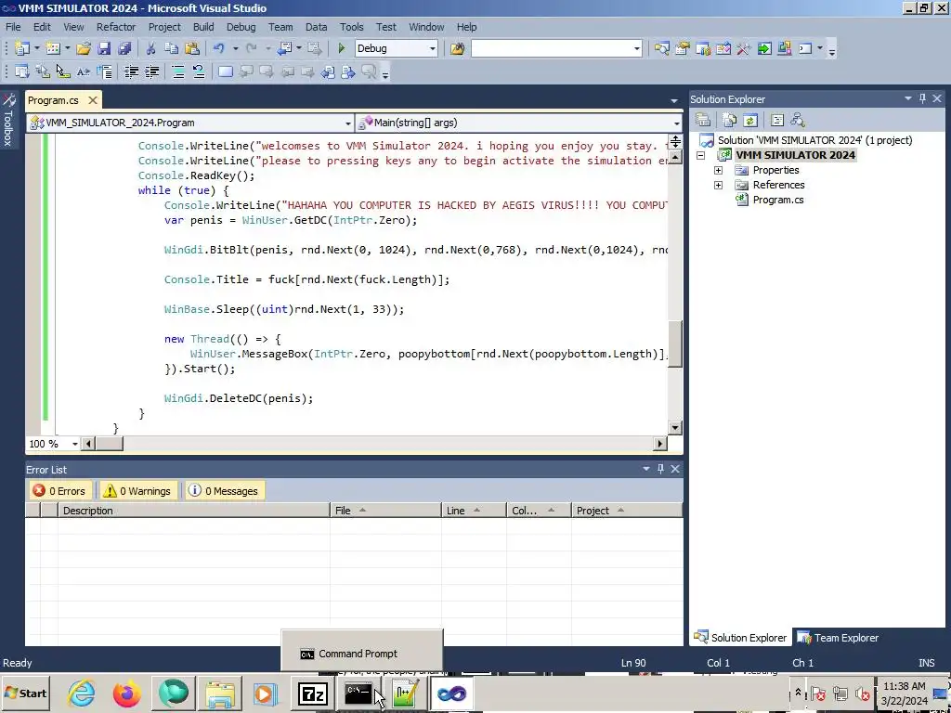Open the Undo history dropdown arrow
Screen dimensions: 951x713
point(235,48)
